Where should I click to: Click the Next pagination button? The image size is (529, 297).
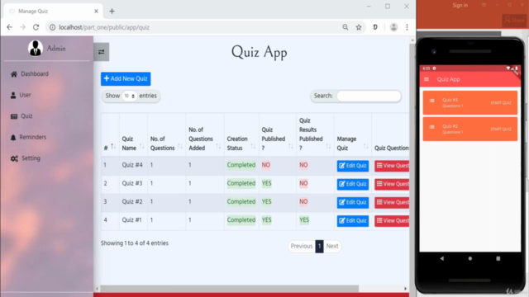(332, 246)
